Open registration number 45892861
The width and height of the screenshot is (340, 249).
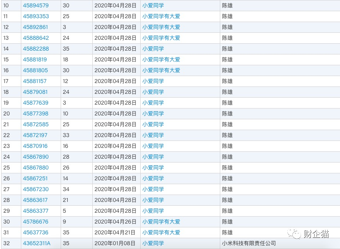tap(35, 27)
